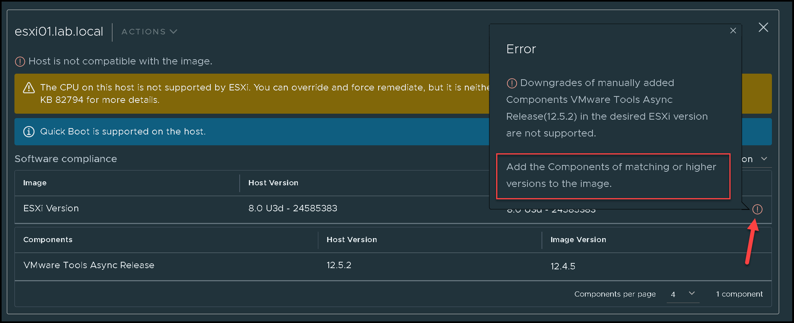794x323 pixels.
Task: Click Host Version header in Image table
Action: pyautogui.click(x=273, y=183)
